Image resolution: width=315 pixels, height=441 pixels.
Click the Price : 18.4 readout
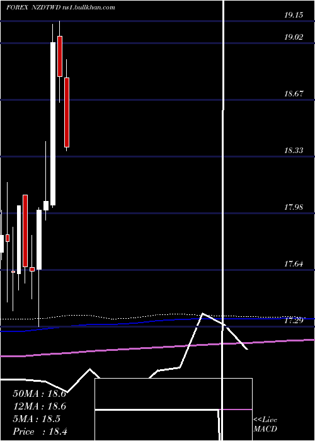[x=40, y=432]
